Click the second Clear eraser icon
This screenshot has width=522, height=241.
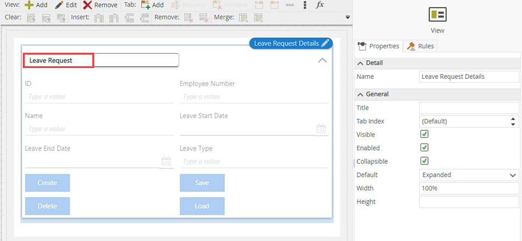pyautogui.click(x=46, y=18)
